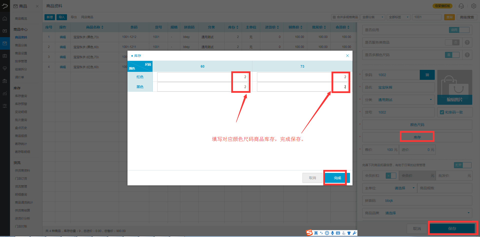Close the 库存 dialog with the X
The image size is (480, 237).
tap(347, 56)
